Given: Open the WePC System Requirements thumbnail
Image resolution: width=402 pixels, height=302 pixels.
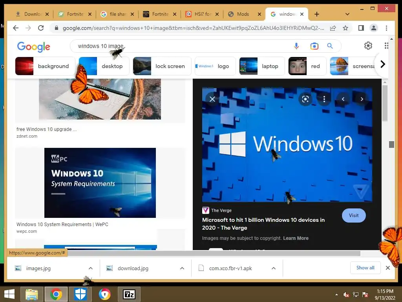Looking at the screenshot, I should 100,183.
